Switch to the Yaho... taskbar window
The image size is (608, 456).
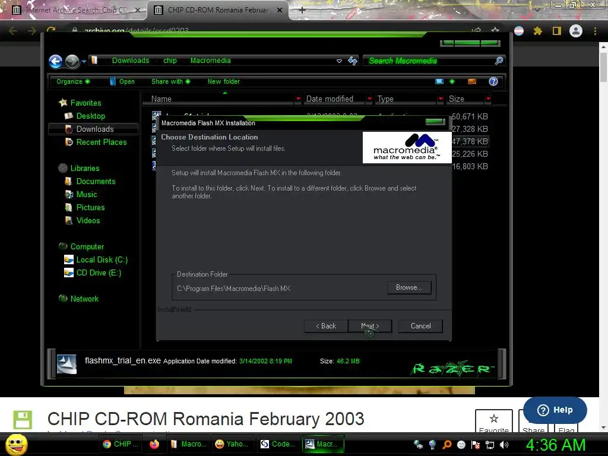pos(232,444)
